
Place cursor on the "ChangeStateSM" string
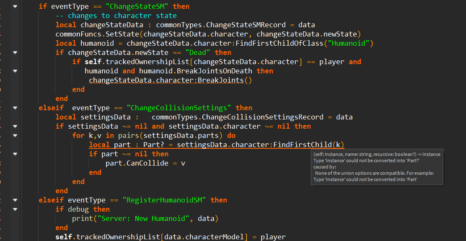pyautogui.click(x=137, y=6)
